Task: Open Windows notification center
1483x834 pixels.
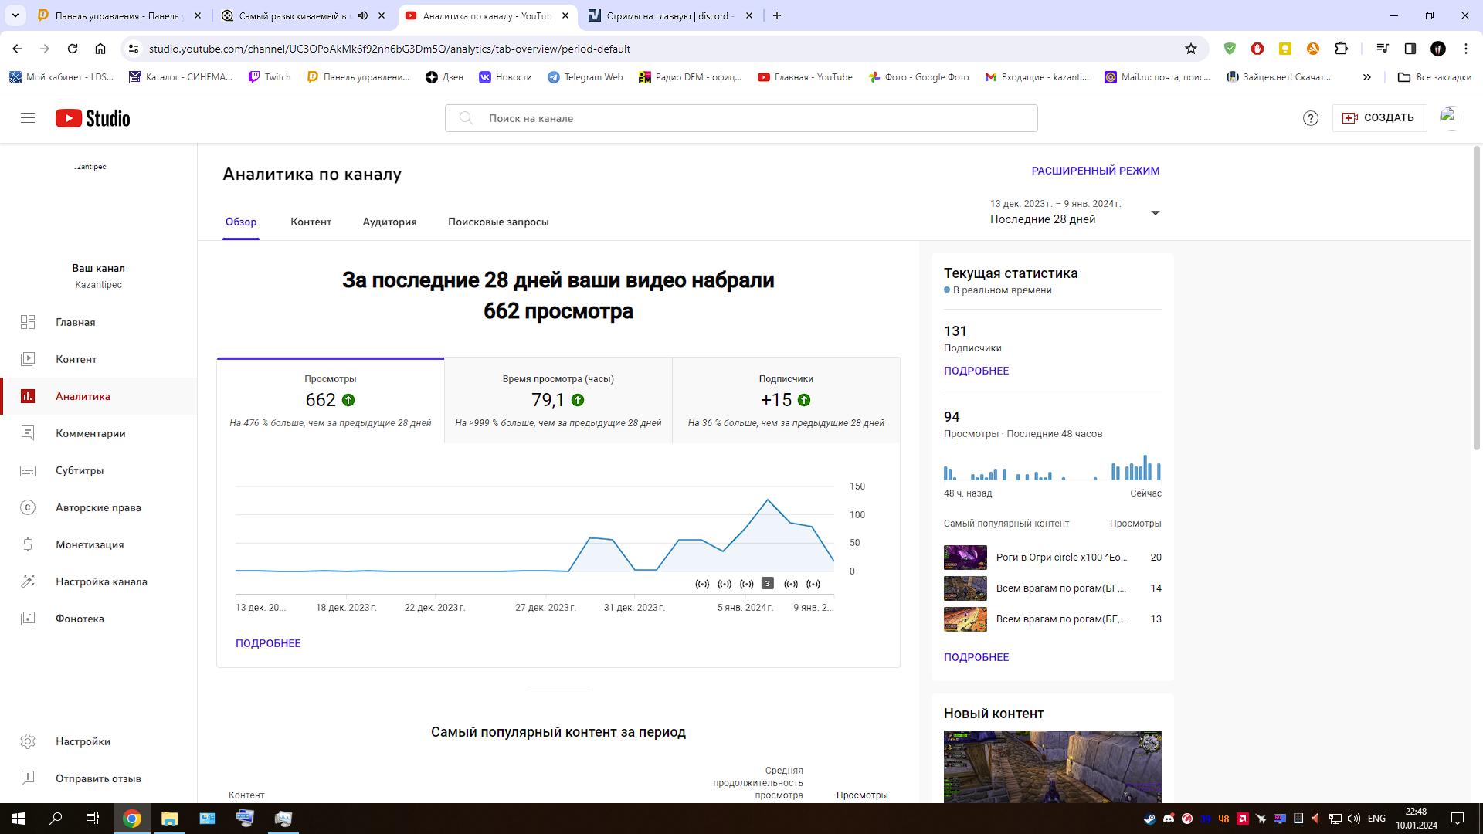Action: click(1458, 819)
